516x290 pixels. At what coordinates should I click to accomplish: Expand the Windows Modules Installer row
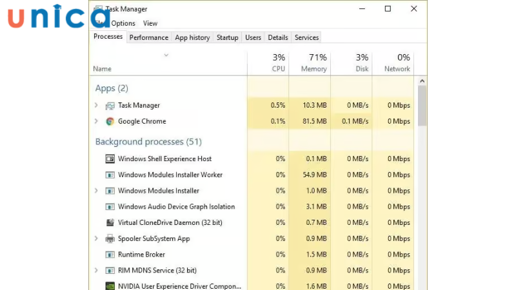coord(96,190)
